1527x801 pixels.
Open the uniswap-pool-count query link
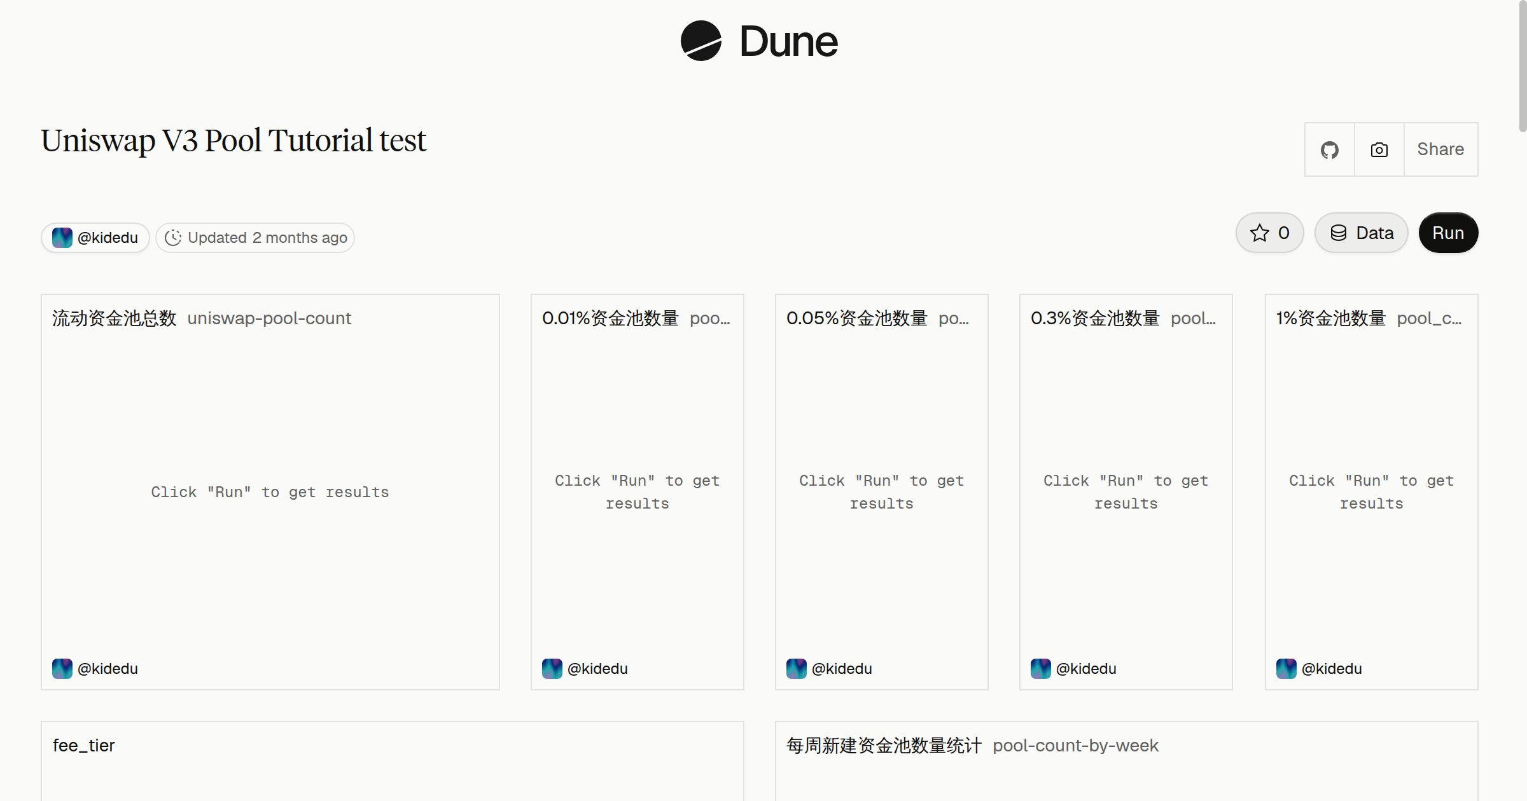[x=269, y=318]
